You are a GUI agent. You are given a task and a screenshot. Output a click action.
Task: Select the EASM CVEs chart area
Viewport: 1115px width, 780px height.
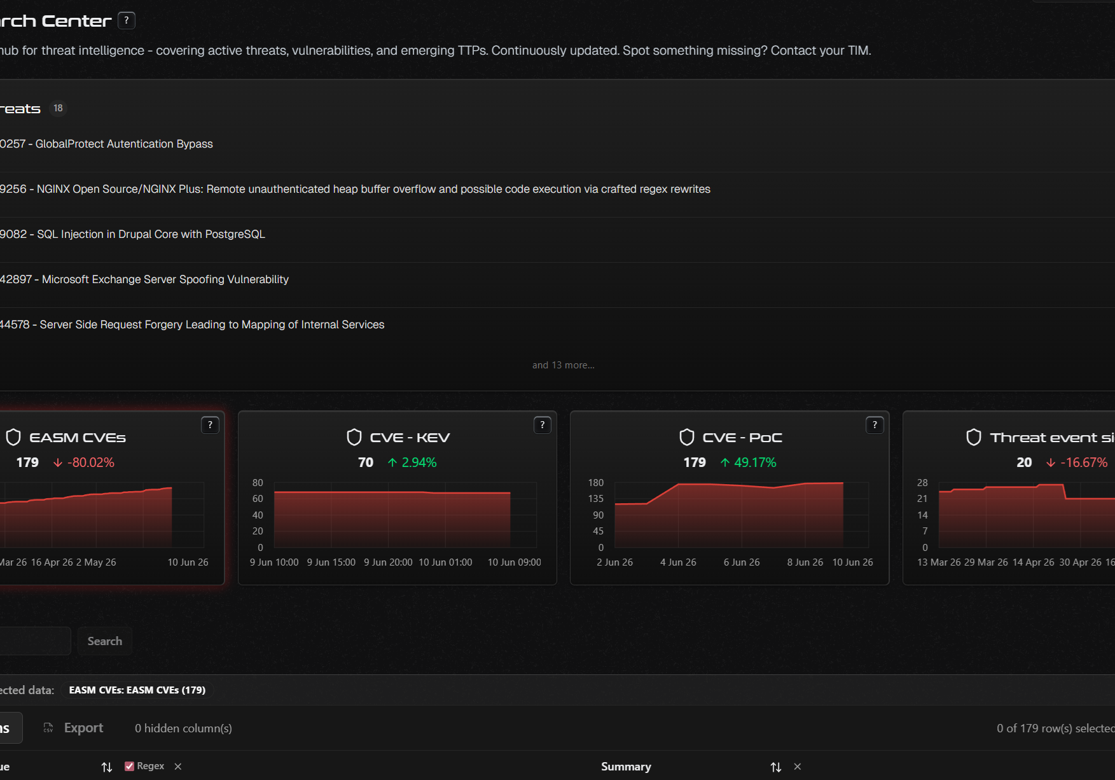(x=102, y=515)
